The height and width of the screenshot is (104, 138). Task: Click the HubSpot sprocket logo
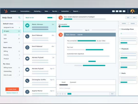coord(6,11)
